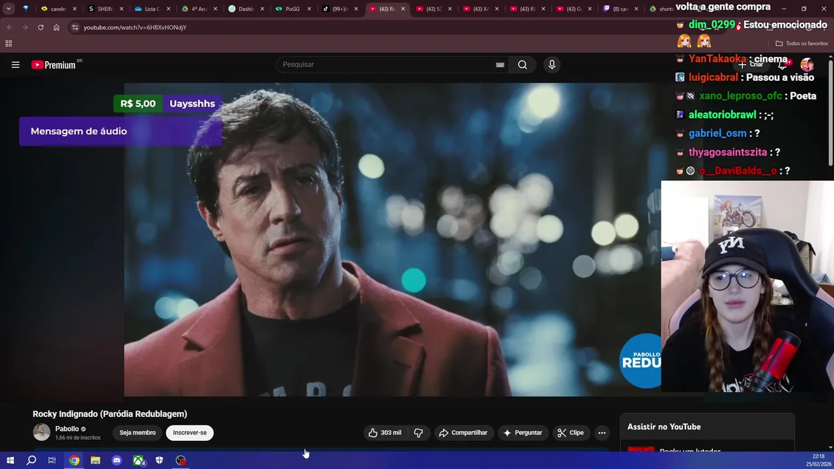This screenshot has height=469, width=834.
Task: Open Google Chrome from the taskbar
Action: coord(74,461)
